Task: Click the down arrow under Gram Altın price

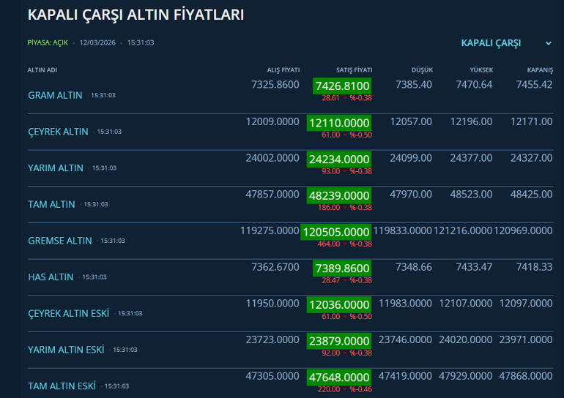Action: pyautogui.click(x=345, y=98)
